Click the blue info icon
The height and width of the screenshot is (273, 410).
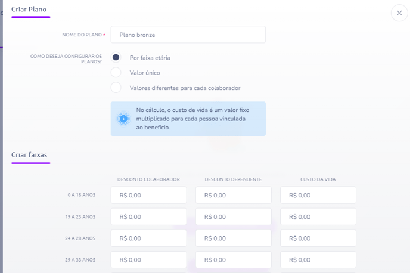[123, 119]
